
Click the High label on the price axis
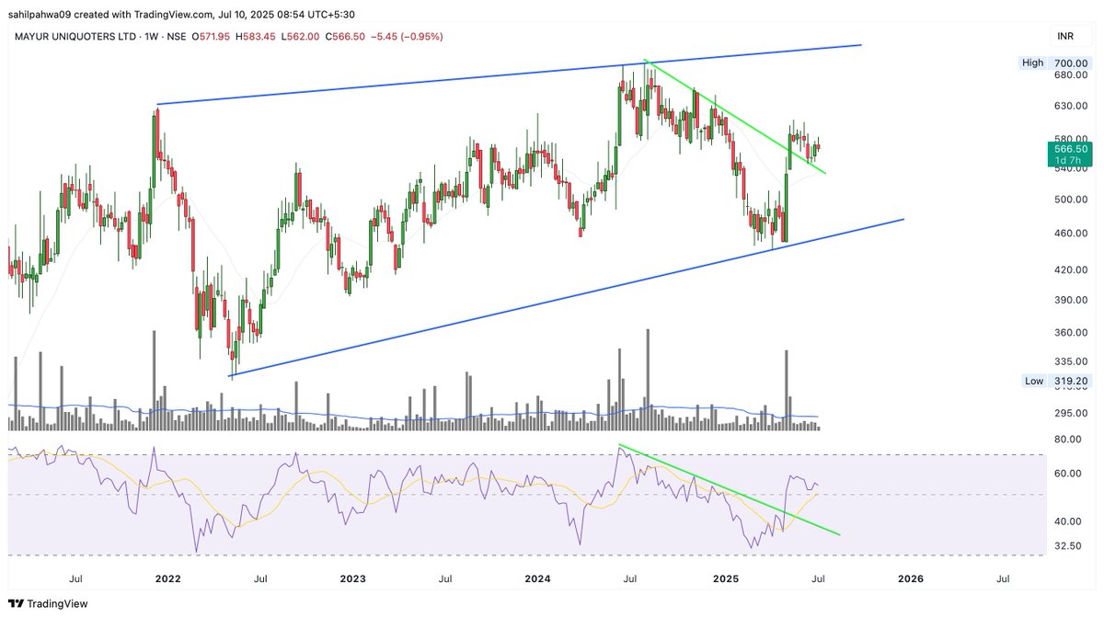tap(1032, 63)
